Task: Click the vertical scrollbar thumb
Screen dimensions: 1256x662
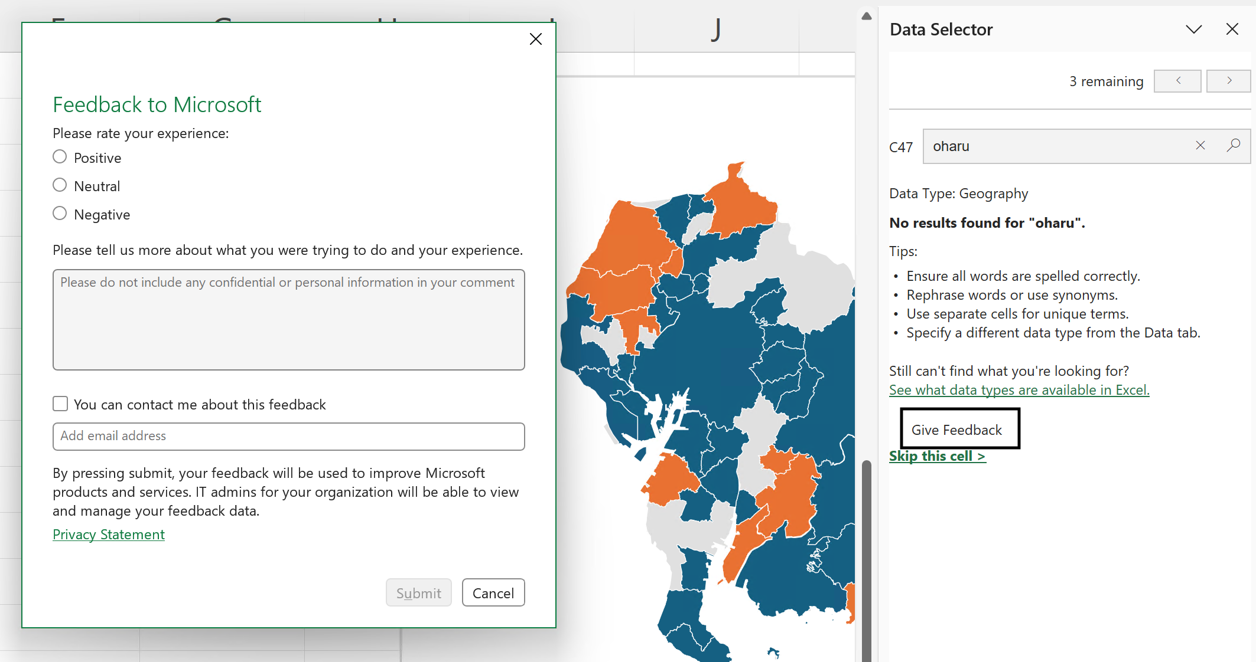Action: coord(867,561)
